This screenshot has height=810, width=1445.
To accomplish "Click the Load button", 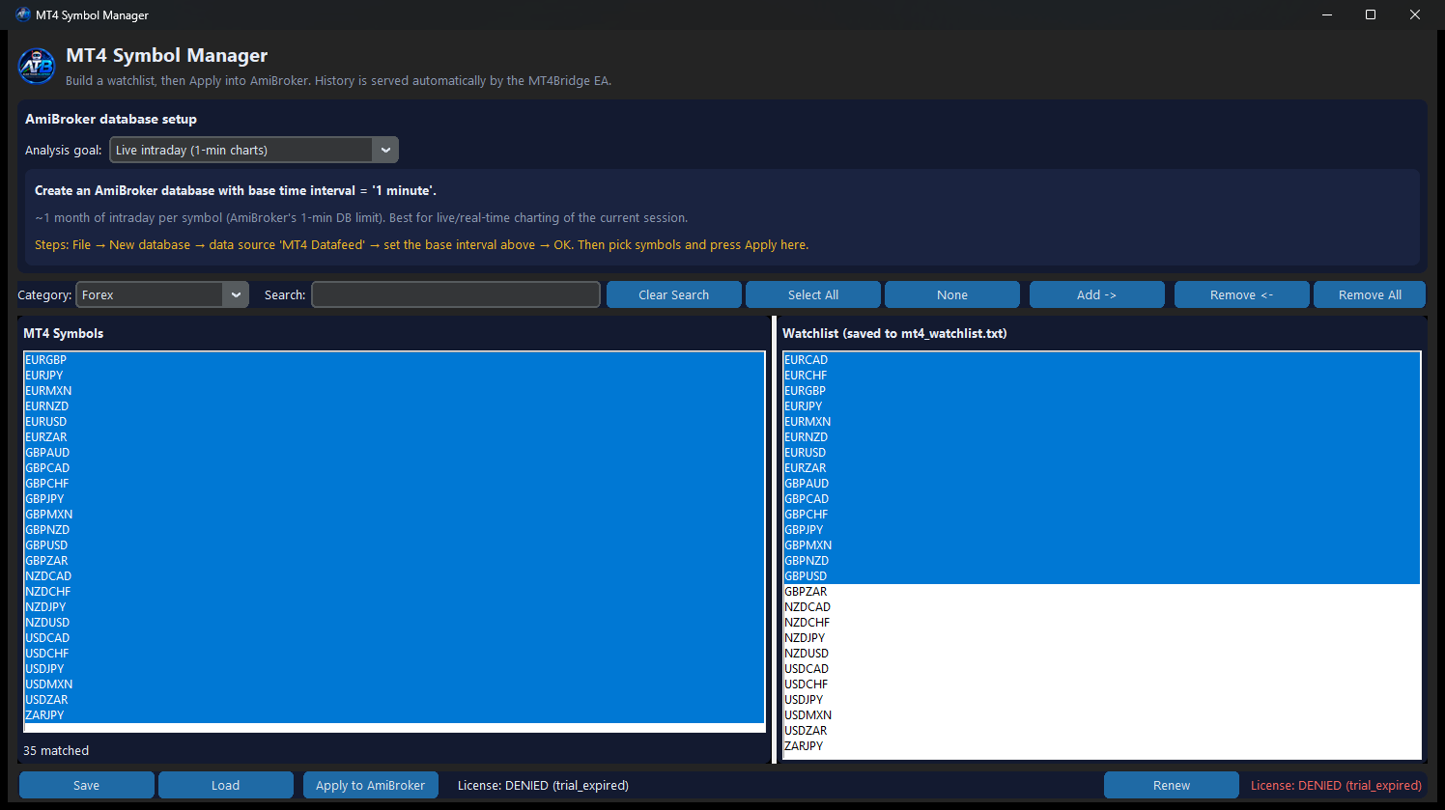I will 226,785.
